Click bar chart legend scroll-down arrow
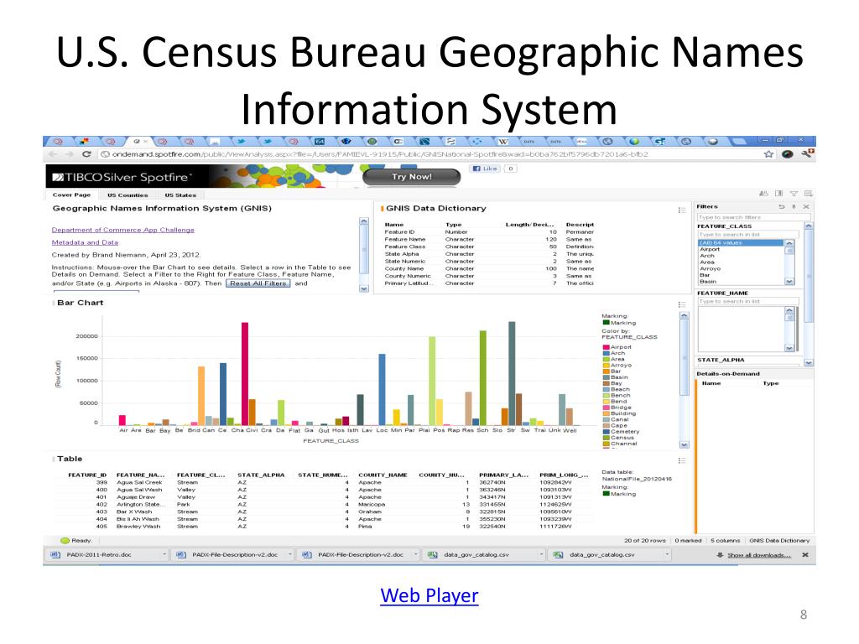Screen dimensions: 859x644 (684, 444)
